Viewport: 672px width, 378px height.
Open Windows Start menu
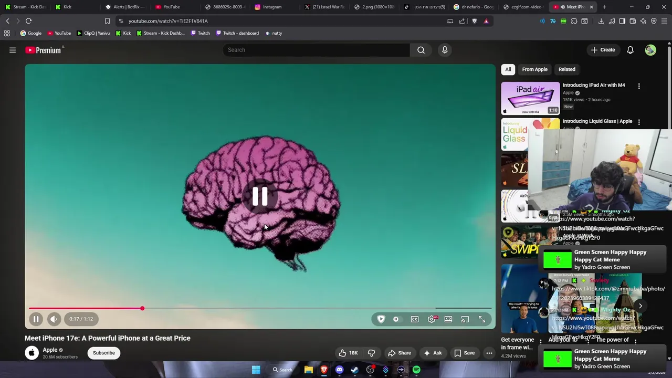[256, 370]
